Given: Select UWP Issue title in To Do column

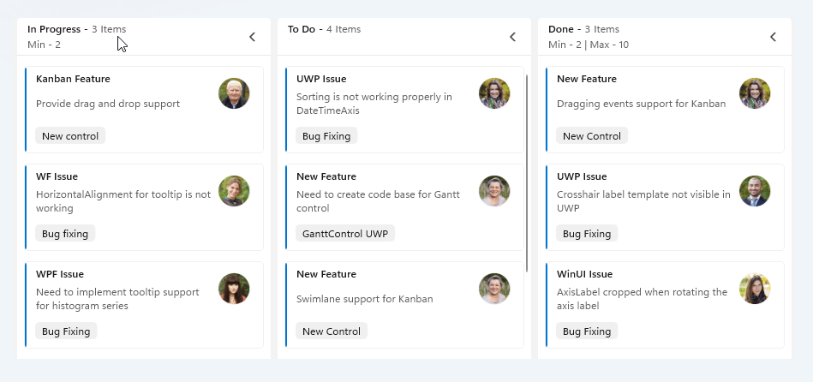Looking at the screenshot, I should [321, 79].
